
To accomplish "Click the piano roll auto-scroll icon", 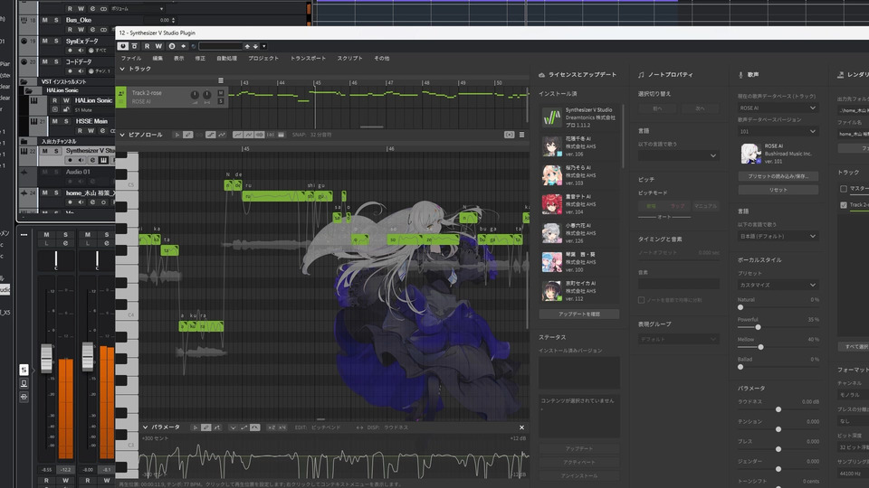I will 509,135.
